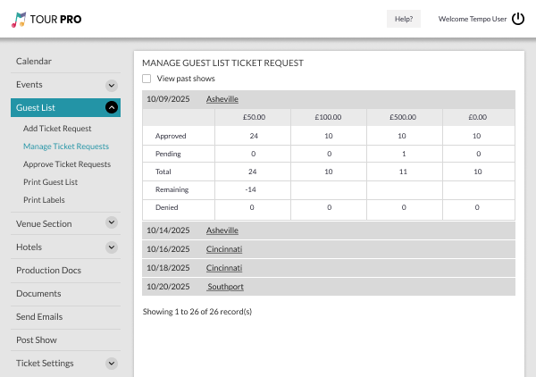Image resolution: width=536 pixels, height=377 pixels.
Task: Collapse the Guest List section chevron
Action: tap(112, 108)
